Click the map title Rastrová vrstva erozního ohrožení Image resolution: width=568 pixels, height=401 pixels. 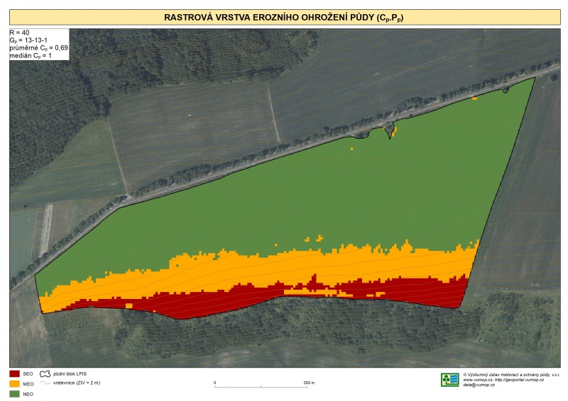point(284,16)
